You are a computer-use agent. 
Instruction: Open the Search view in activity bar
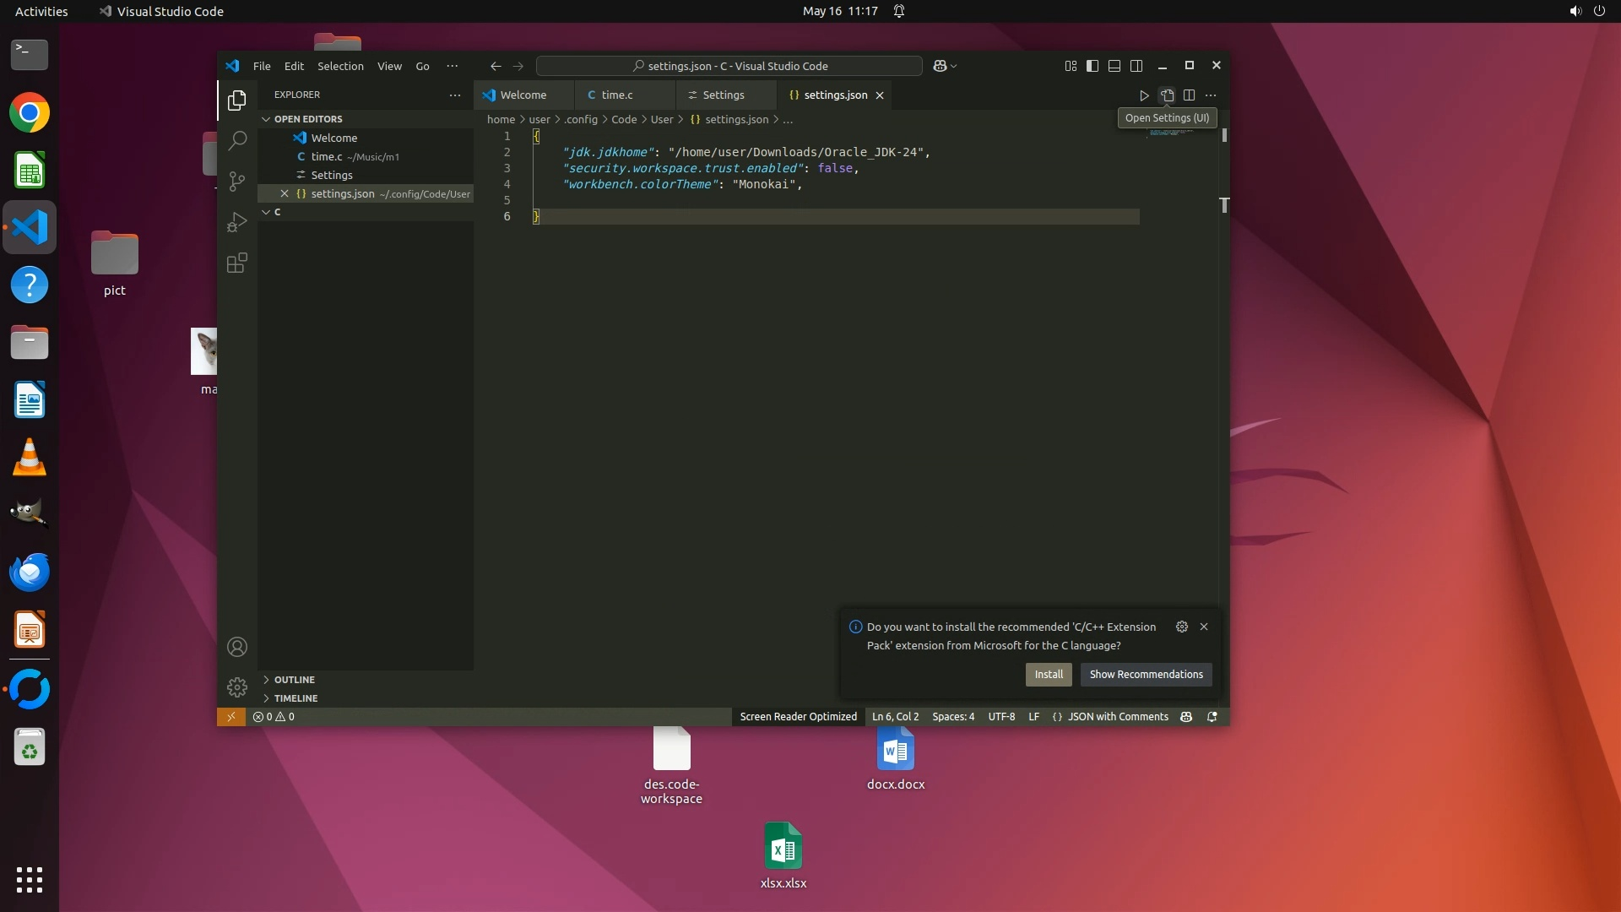pos(237,140)
